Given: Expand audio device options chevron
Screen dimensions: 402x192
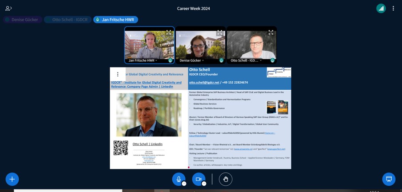Looking at the screenshot, I should pos(184,184).
